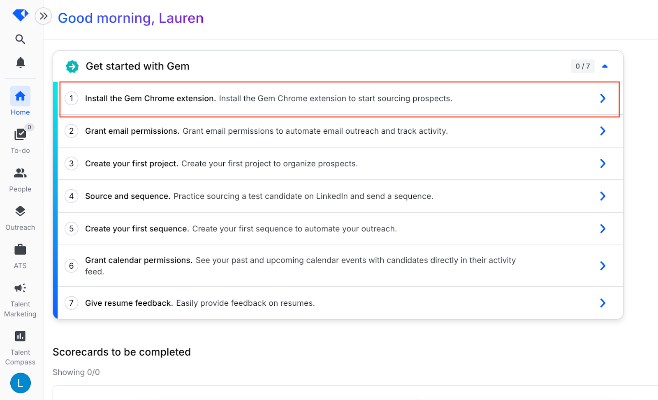Open Install the Gem Chrome extension step
The width and height of the screenshot is (658, 400).
click(x=340, y=99)
